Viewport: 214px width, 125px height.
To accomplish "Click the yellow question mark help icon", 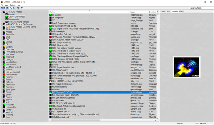I will click(x=22, y=8).
